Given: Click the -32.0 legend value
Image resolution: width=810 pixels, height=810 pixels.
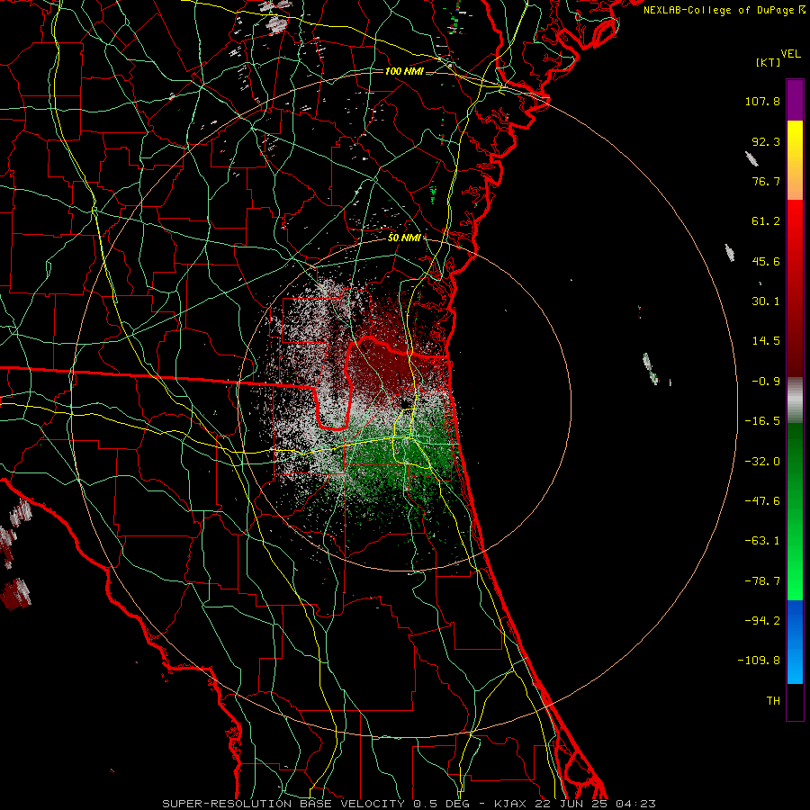Looking at the screenshot, I should click(762, 462).
